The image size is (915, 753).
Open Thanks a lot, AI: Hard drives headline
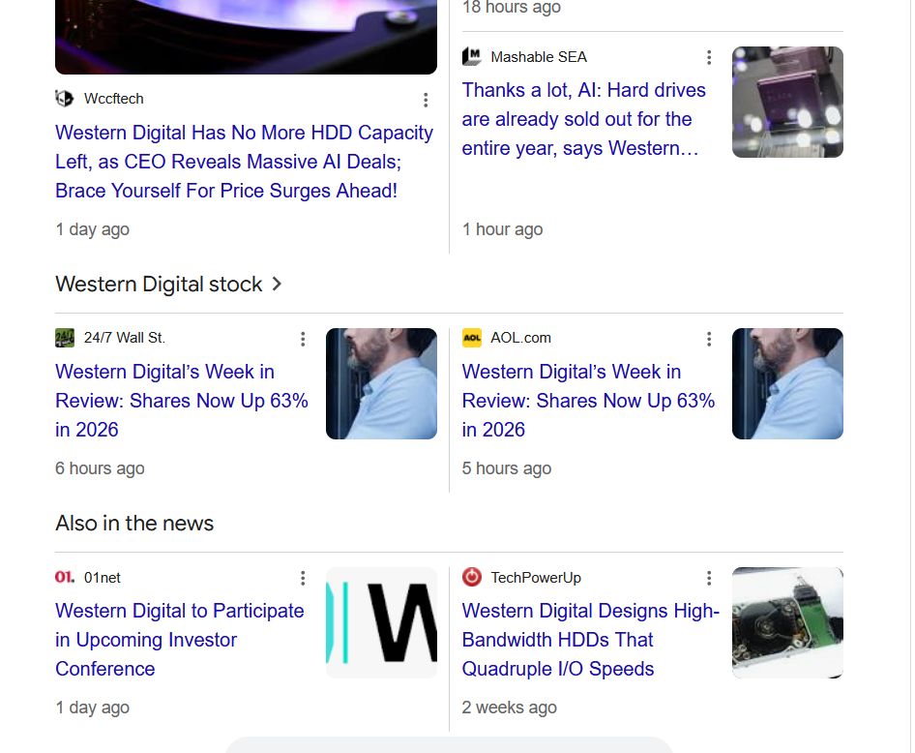583,119
